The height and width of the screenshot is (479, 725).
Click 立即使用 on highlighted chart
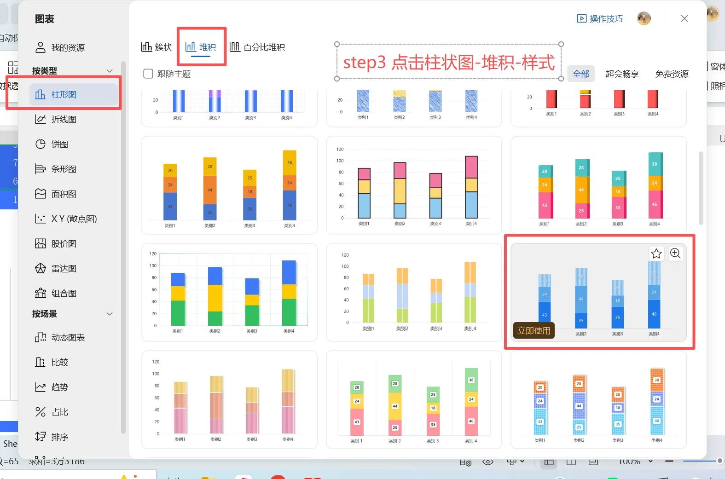534,330
